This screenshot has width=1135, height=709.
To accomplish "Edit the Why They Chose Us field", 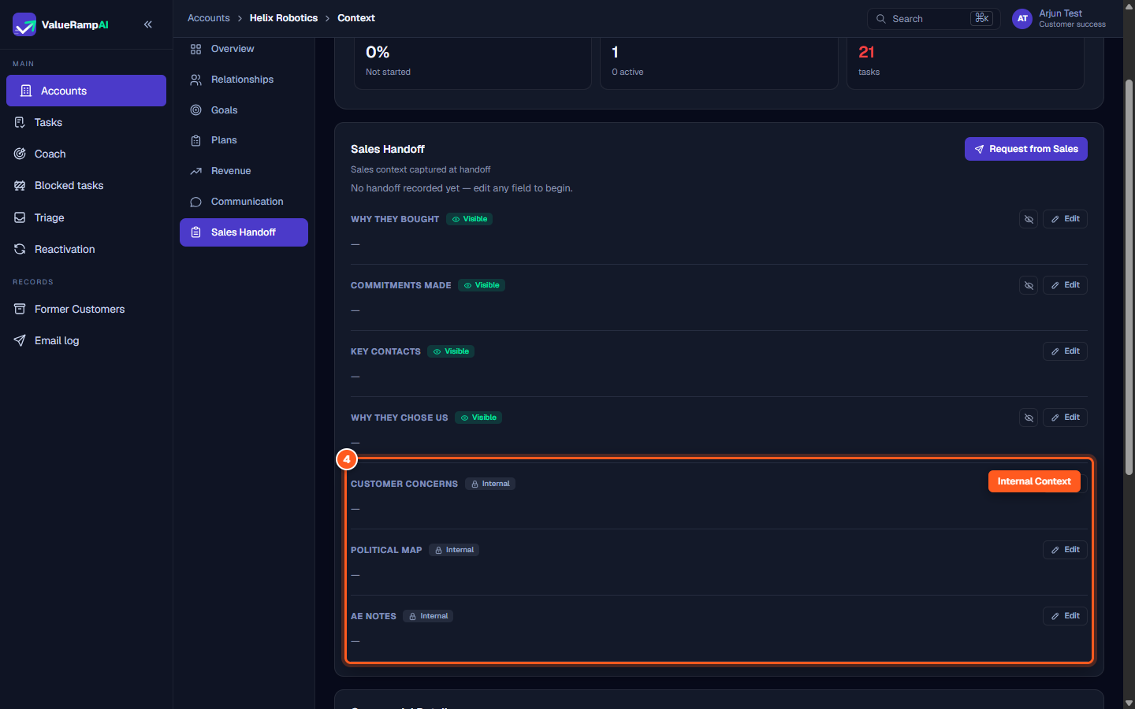I will pos(1065,418).
